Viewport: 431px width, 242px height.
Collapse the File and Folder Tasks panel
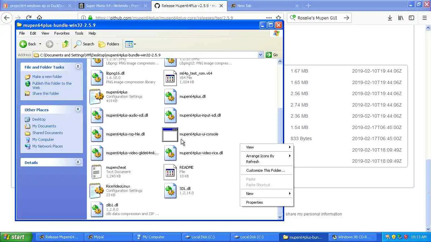point(78,67)
